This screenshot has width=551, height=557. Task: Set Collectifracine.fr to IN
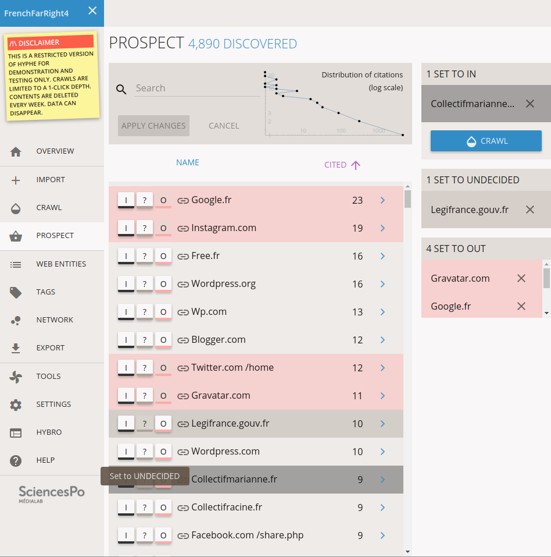tap(126, 508)
